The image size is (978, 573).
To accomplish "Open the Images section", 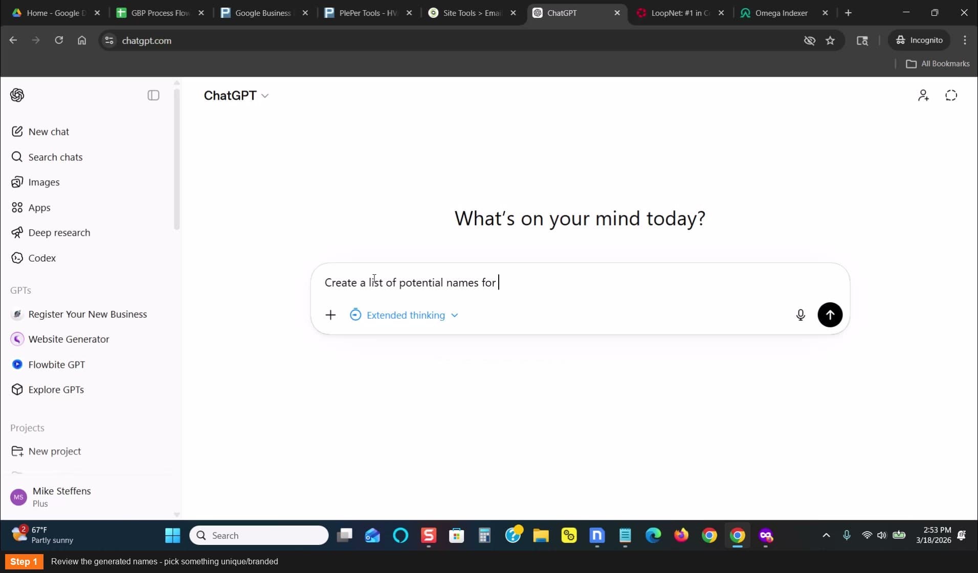I will (x=35, y=182).
